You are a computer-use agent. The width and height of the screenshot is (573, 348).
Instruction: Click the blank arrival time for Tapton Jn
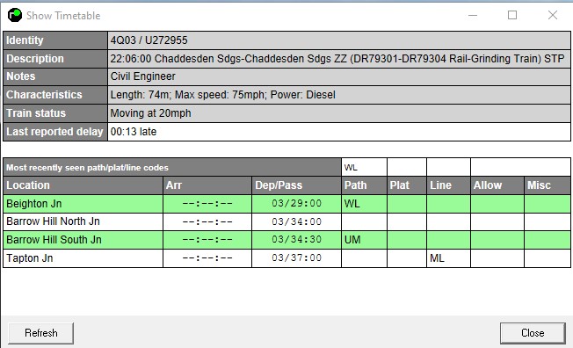coord(207,258)
